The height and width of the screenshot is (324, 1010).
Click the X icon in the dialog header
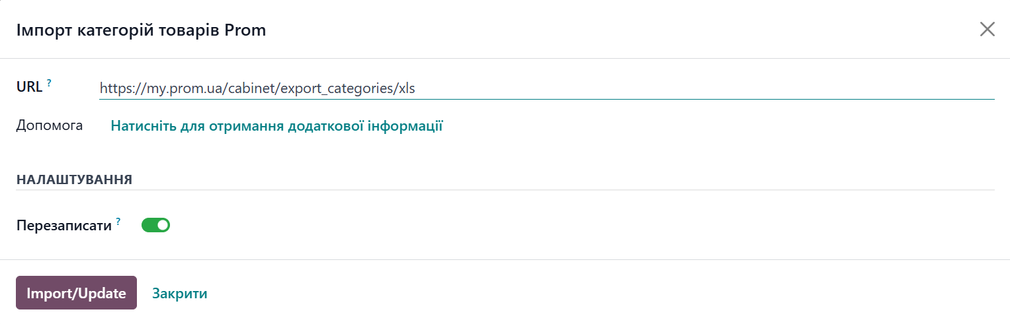click(x=987, y=29)
